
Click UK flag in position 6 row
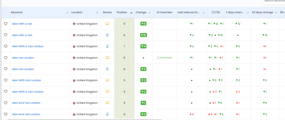tap(74, 35)
